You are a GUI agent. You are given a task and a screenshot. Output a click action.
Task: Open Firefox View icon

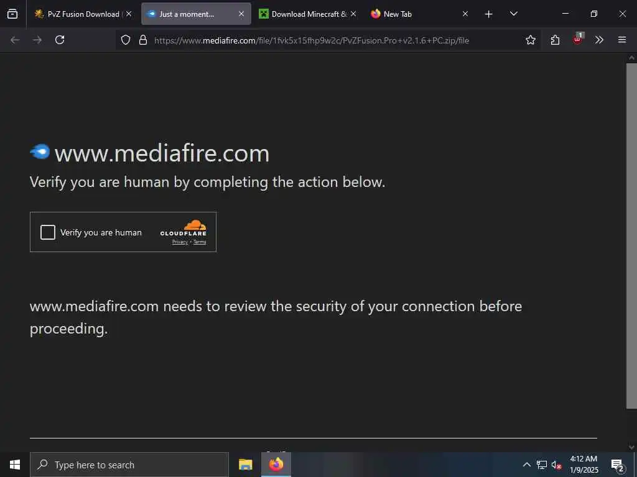12,14
